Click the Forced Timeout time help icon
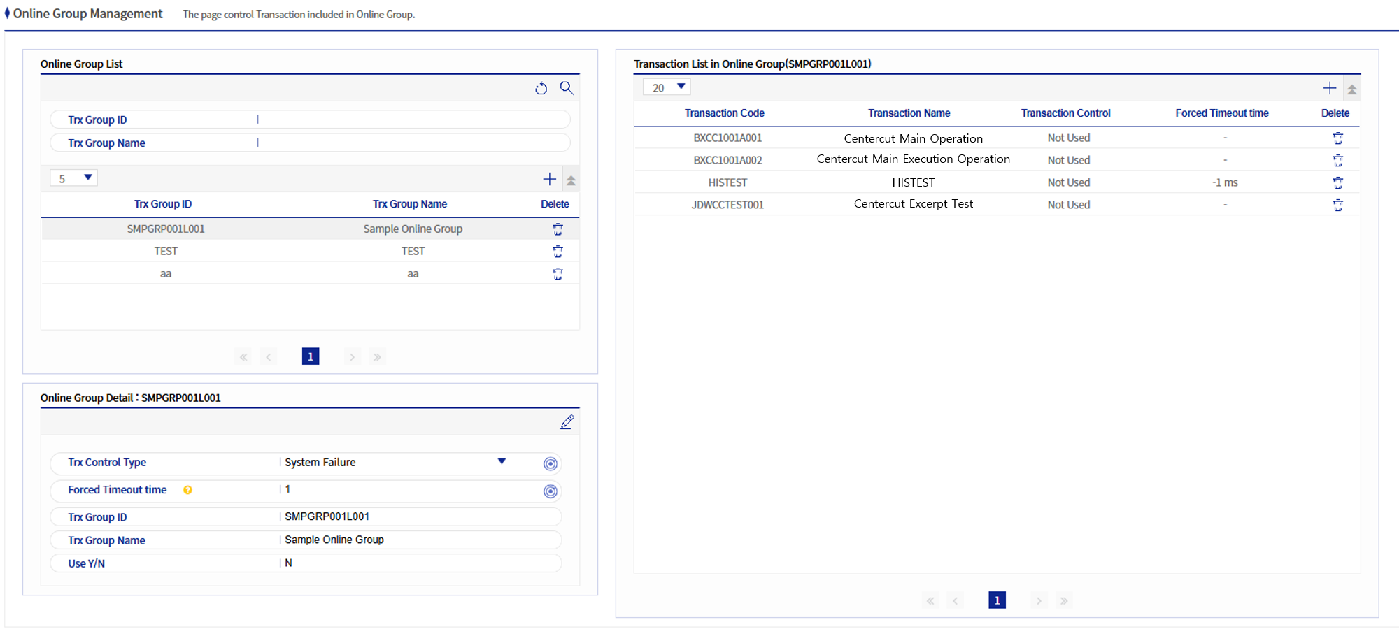The width and height of the screenshot is (1399, 636). click(187, 491)
